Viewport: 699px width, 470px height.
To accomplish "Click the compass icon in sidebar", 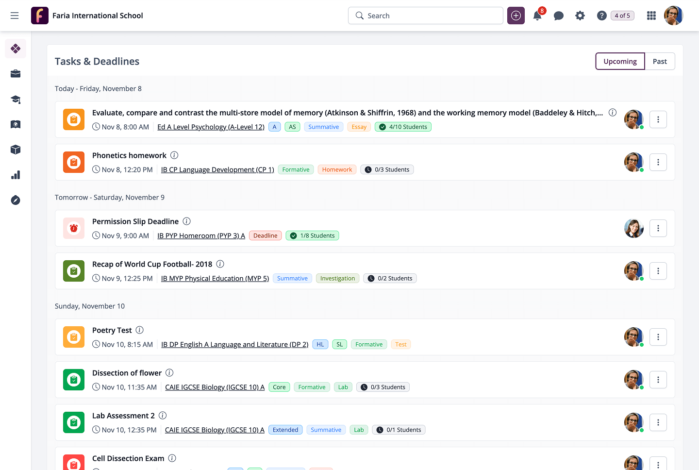I will pyautogui.click(x=16, y=200).
